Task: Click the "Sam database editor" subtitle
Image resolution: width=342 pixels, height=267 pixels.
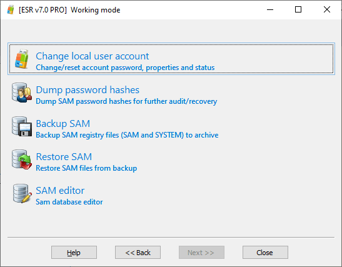Action: coord(69,202)
